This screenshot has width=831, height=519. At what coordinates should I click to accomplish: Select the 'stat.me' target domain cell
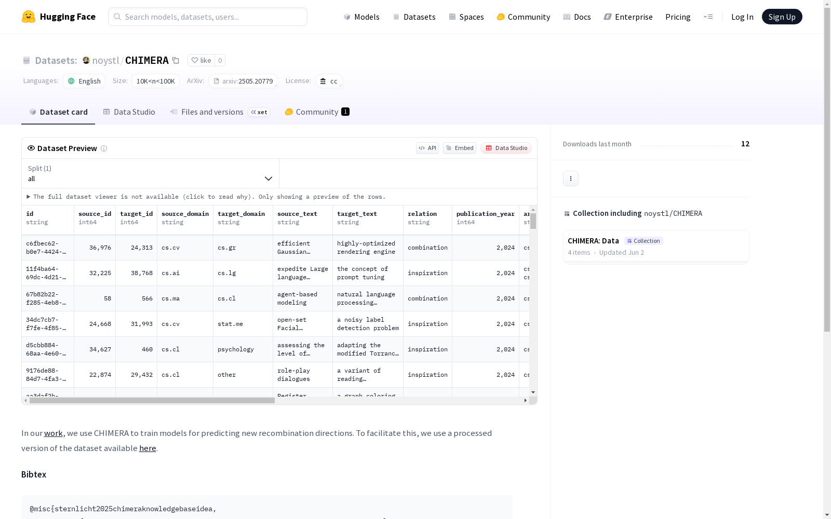(243, 324)
